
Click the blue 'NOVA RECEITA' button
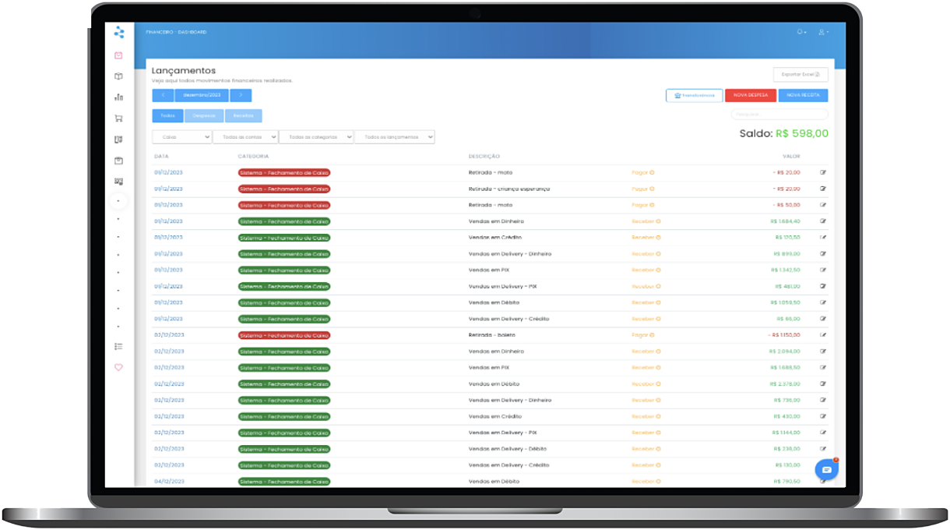click(804, 95)
